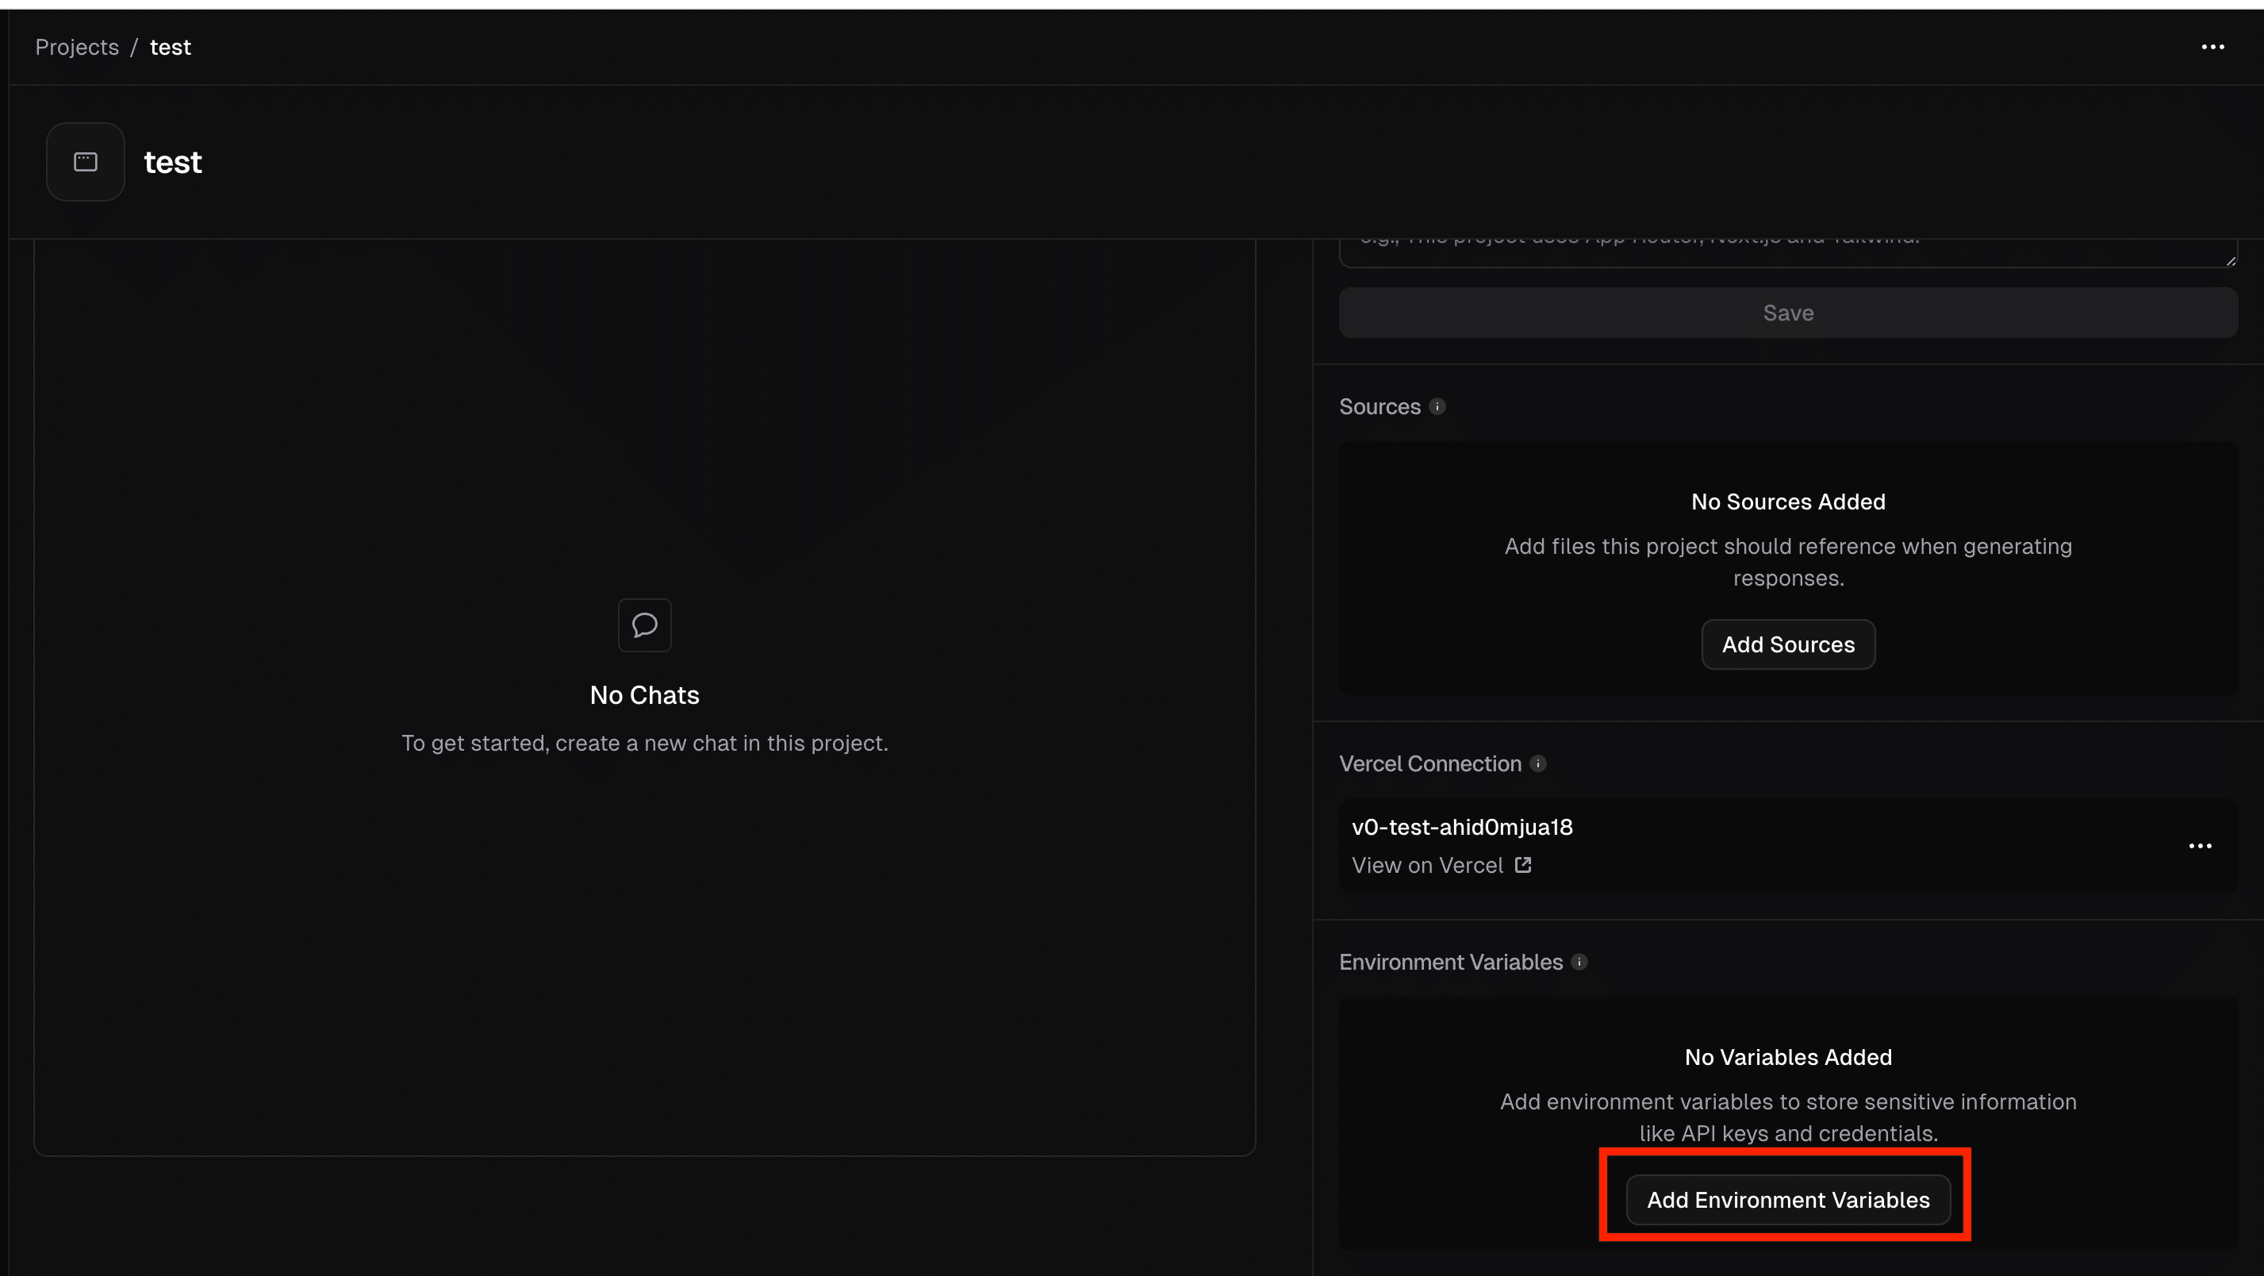Click the Environment Variables info icon
This screenshot has width=2264, height=1276.
1579,962
